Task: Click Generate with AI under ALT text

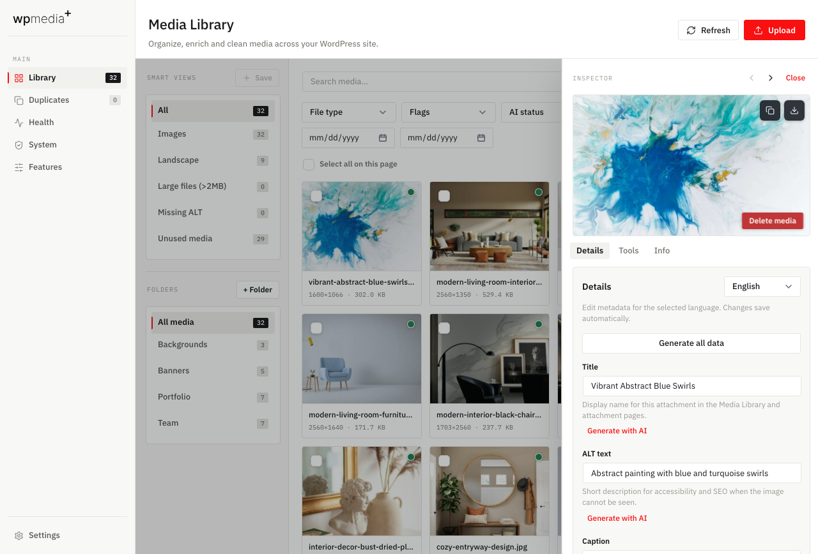Action: click(x=617, y=518)
